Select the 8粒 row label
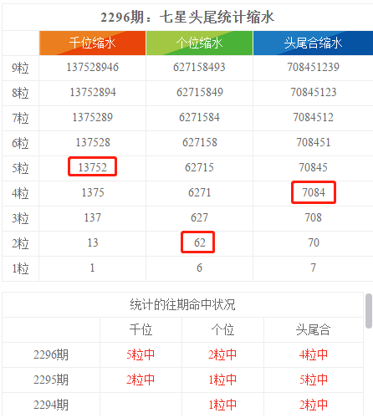 click(x=20, y=93)
